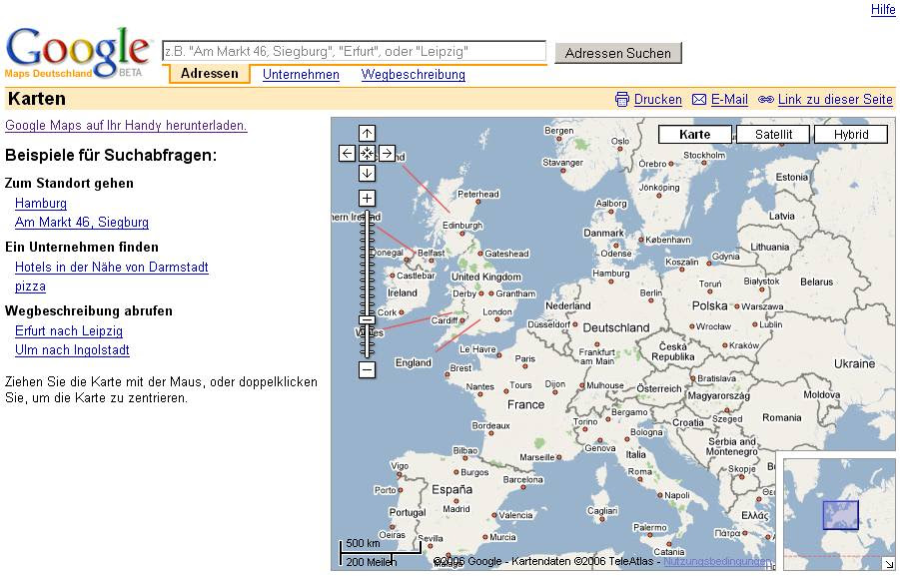Click the envelope icon beside E-Mail
Screen dimensions: 900x576
(x=699, y=100)
